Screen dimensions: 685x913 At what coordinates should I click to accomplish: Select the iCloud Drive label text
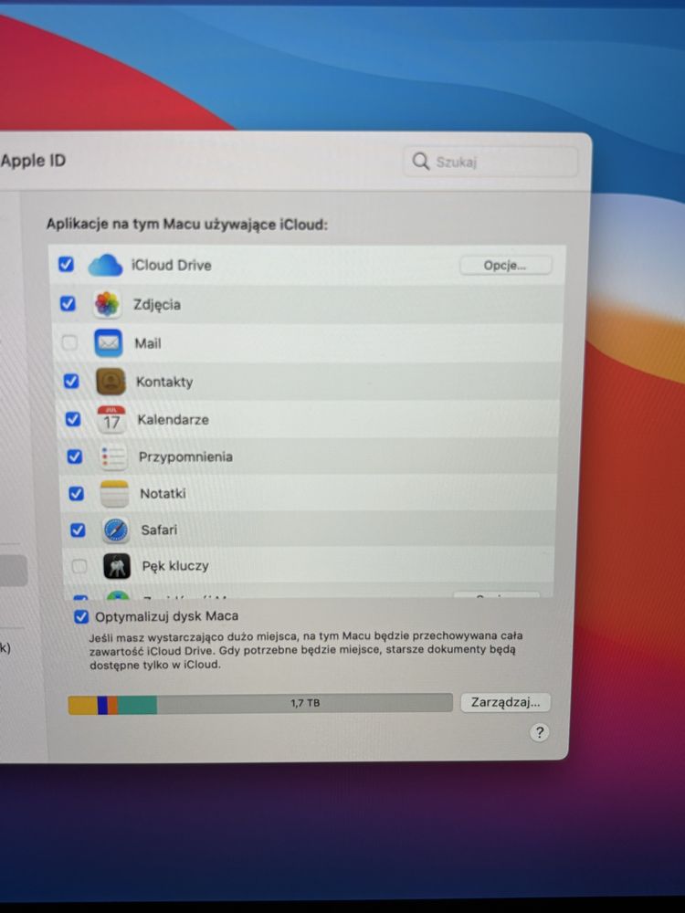point(172,265)
